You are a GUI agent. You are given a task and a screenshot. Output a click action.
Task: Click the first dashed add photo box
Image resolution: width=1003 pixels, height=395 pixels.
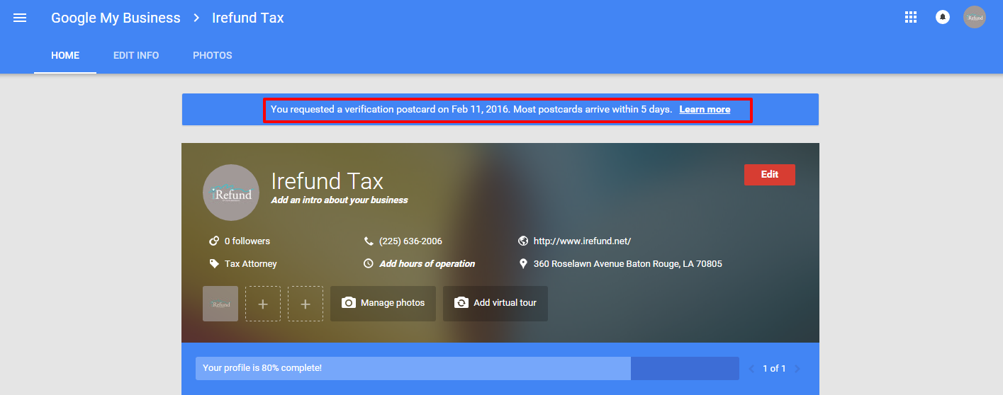(x=263, y=304)
